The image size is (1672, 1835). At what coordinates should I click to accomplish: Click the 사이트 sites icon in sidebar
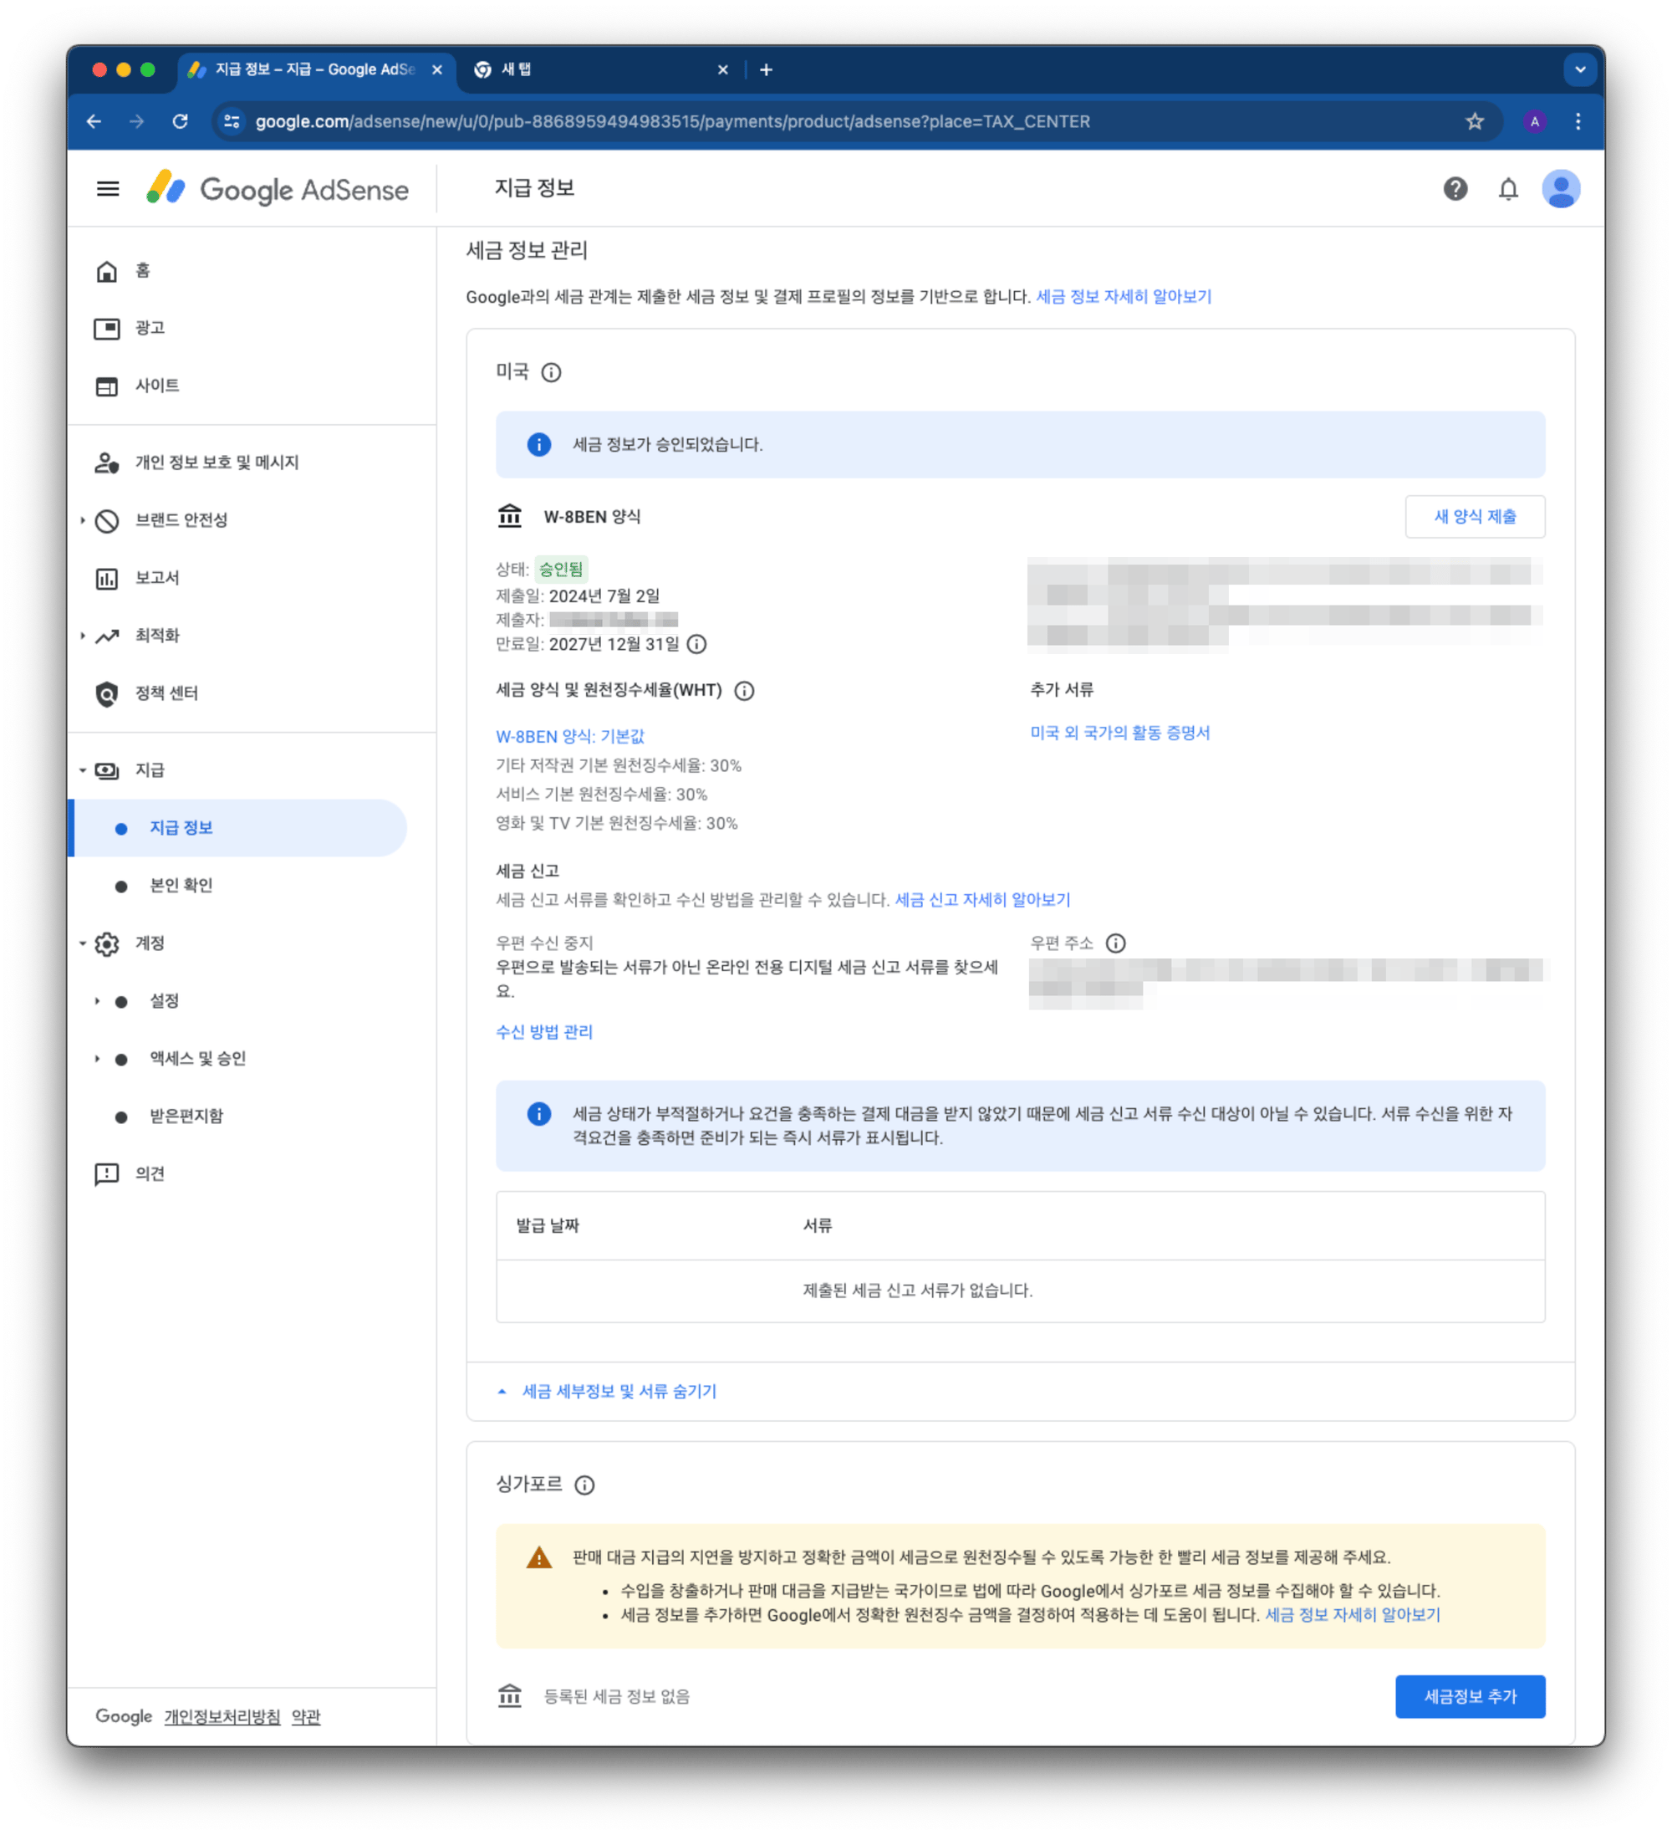click(106, 386)
